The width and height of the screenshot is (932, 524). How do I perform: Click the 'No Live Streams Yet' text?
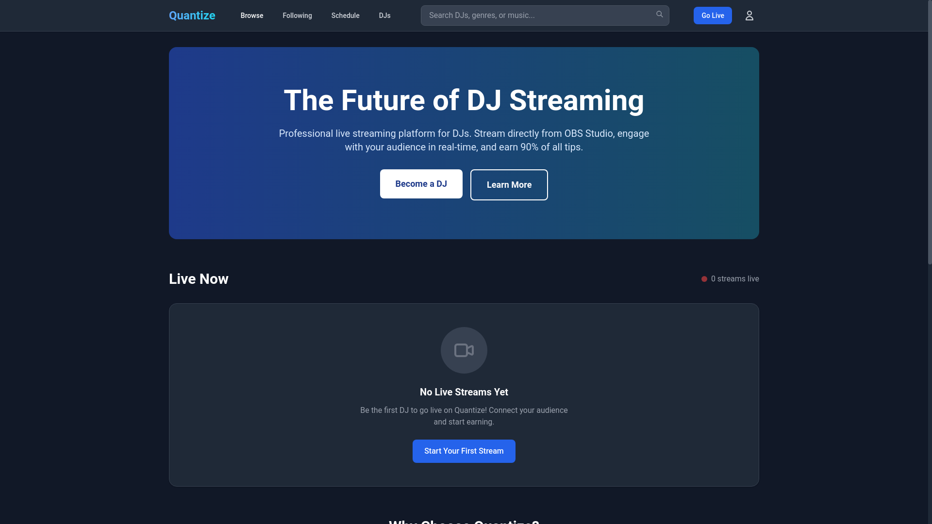(x=464, y=392)
